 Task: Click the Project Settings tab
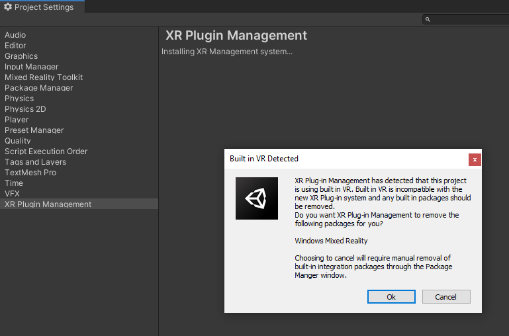click(x=42, y=7)
